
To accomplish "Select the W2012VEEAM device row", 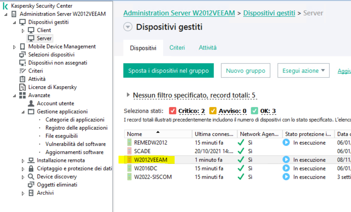I will coord(238,160).
